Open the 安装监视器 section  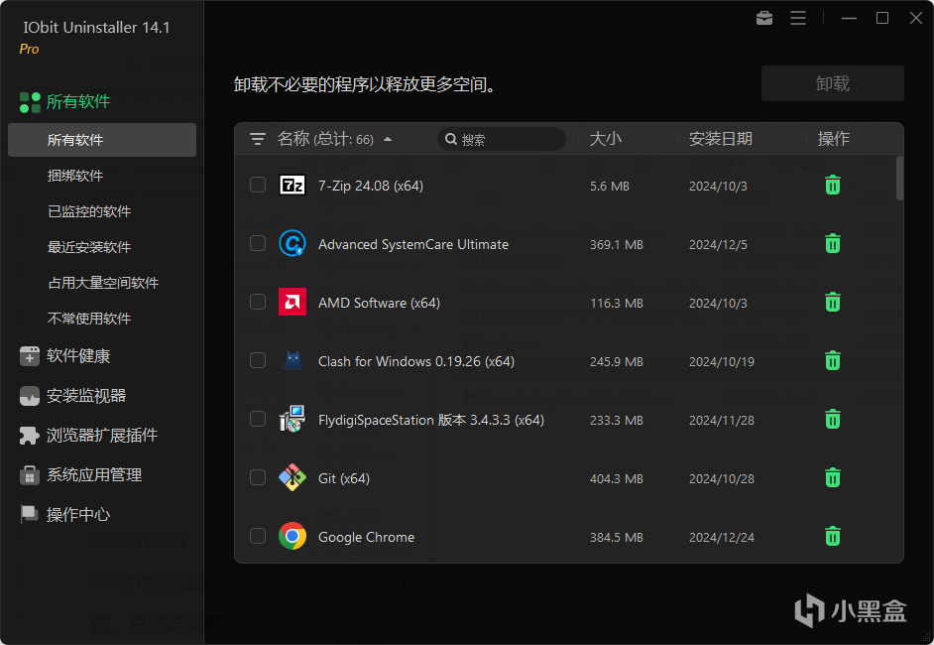[x=86, y=396]
